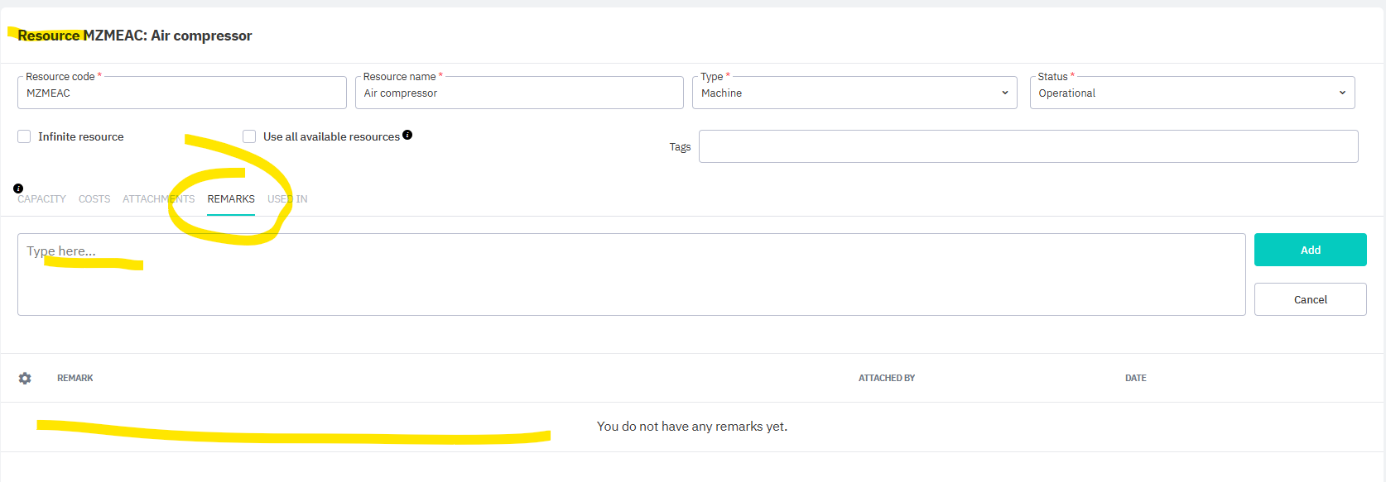Go to the Attachments tab
Screen dimensions: 1386x482
158,199
